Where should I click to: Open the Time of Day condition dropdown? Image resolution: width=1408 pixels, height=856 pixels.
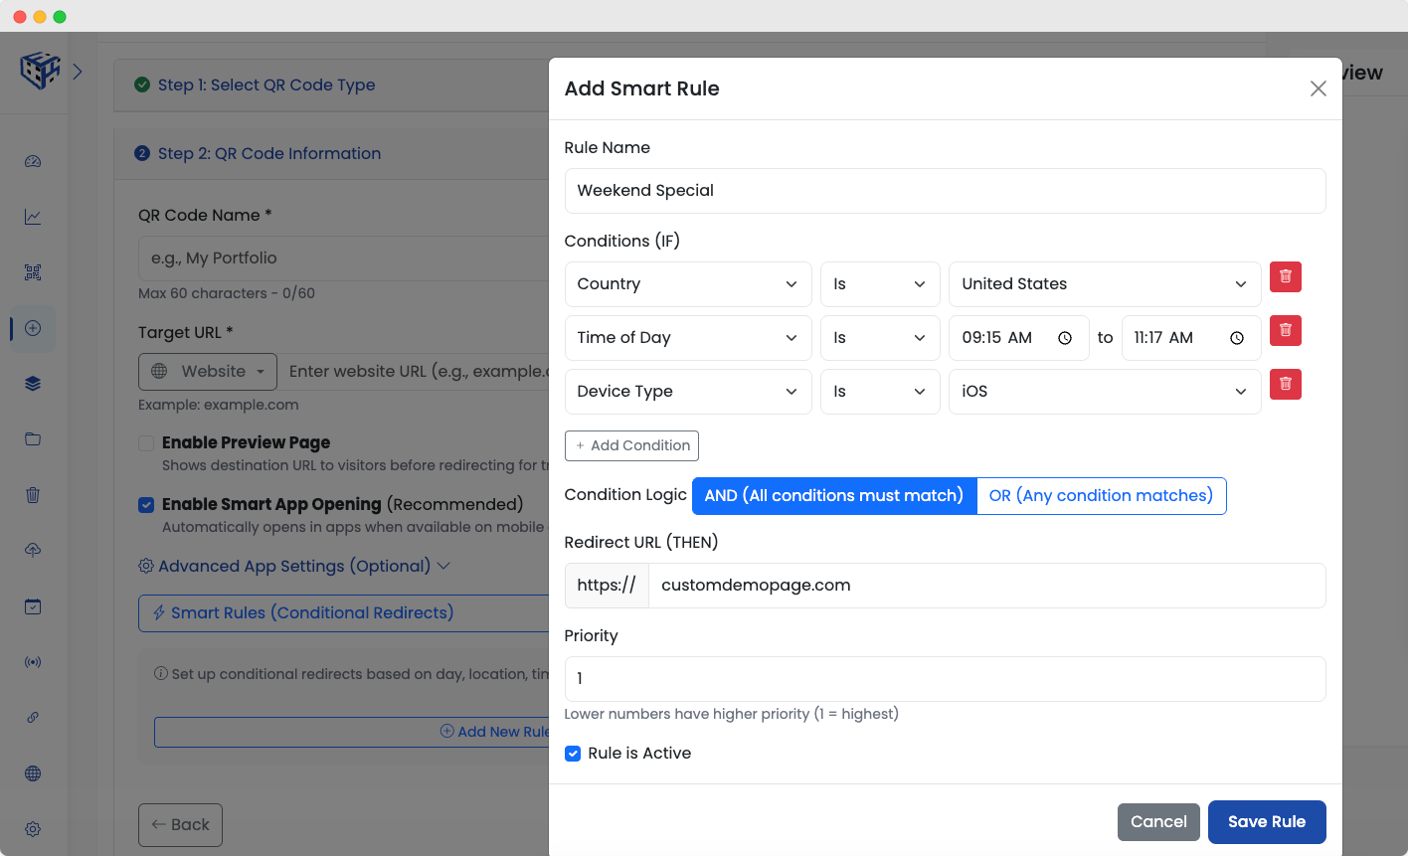687,338
